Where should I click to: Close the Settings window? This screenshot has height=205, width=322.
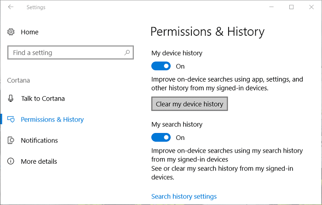[x=312, y=7]
